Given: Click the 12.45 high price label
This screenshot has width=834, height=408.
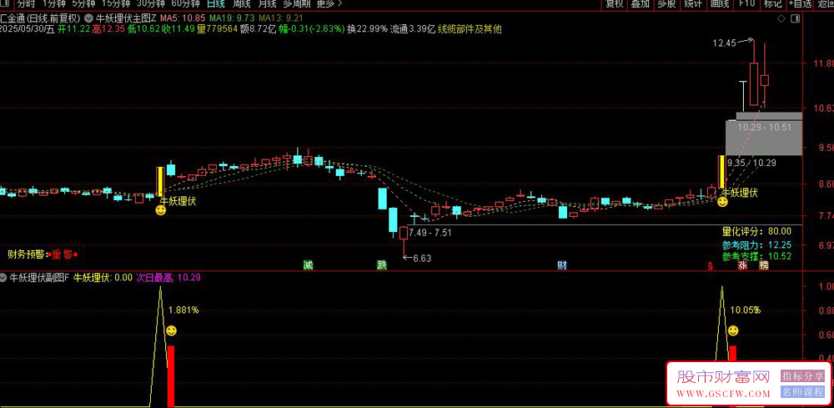Looking at the screenshot, I should (x=724, y=43).
